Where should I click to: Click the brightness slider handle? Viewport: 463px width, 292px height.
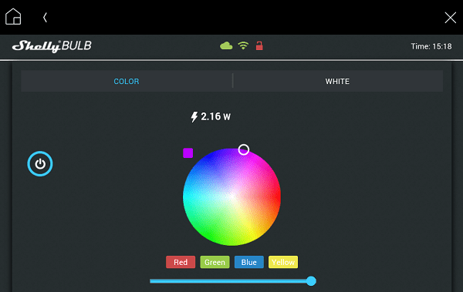[x=311, y=280]
